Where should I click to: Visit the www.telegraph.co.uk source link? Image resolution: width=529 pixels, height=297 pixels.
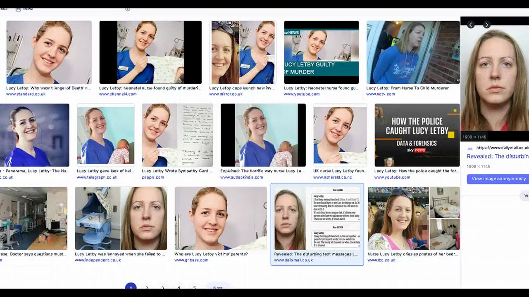coord(97,177)
